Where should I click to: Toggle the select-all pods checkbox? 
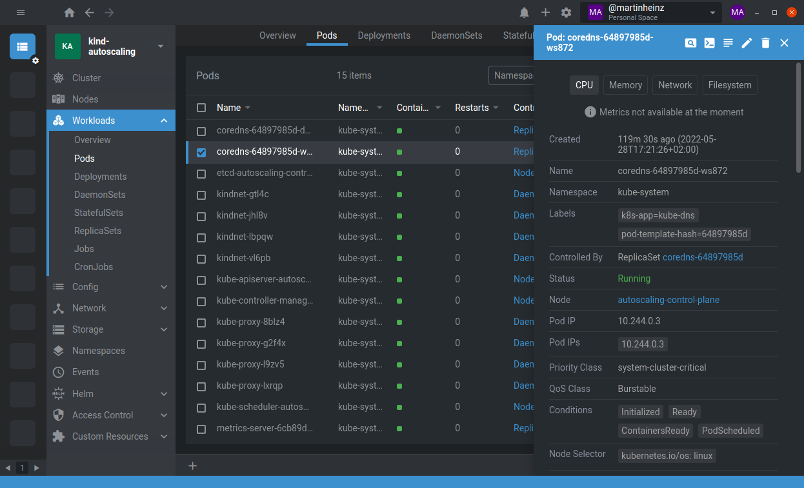tap(201, 108)
